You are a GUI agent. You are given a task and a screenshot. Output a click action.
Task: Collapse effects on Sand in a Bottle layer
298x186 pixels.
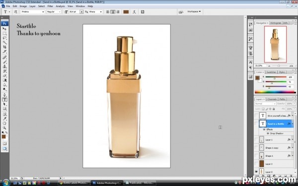click(x=293, y=124)
